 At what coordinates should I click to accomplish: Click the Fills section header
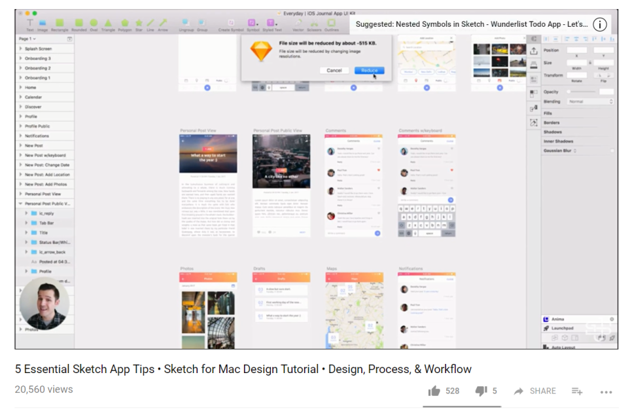tap(548, 113)
